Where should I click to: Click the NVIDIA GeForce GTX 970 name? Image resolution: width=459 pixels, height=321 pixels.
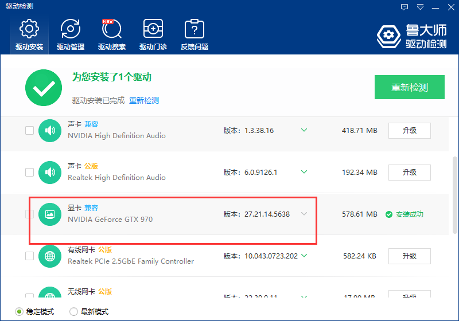[x=110, y=220]
